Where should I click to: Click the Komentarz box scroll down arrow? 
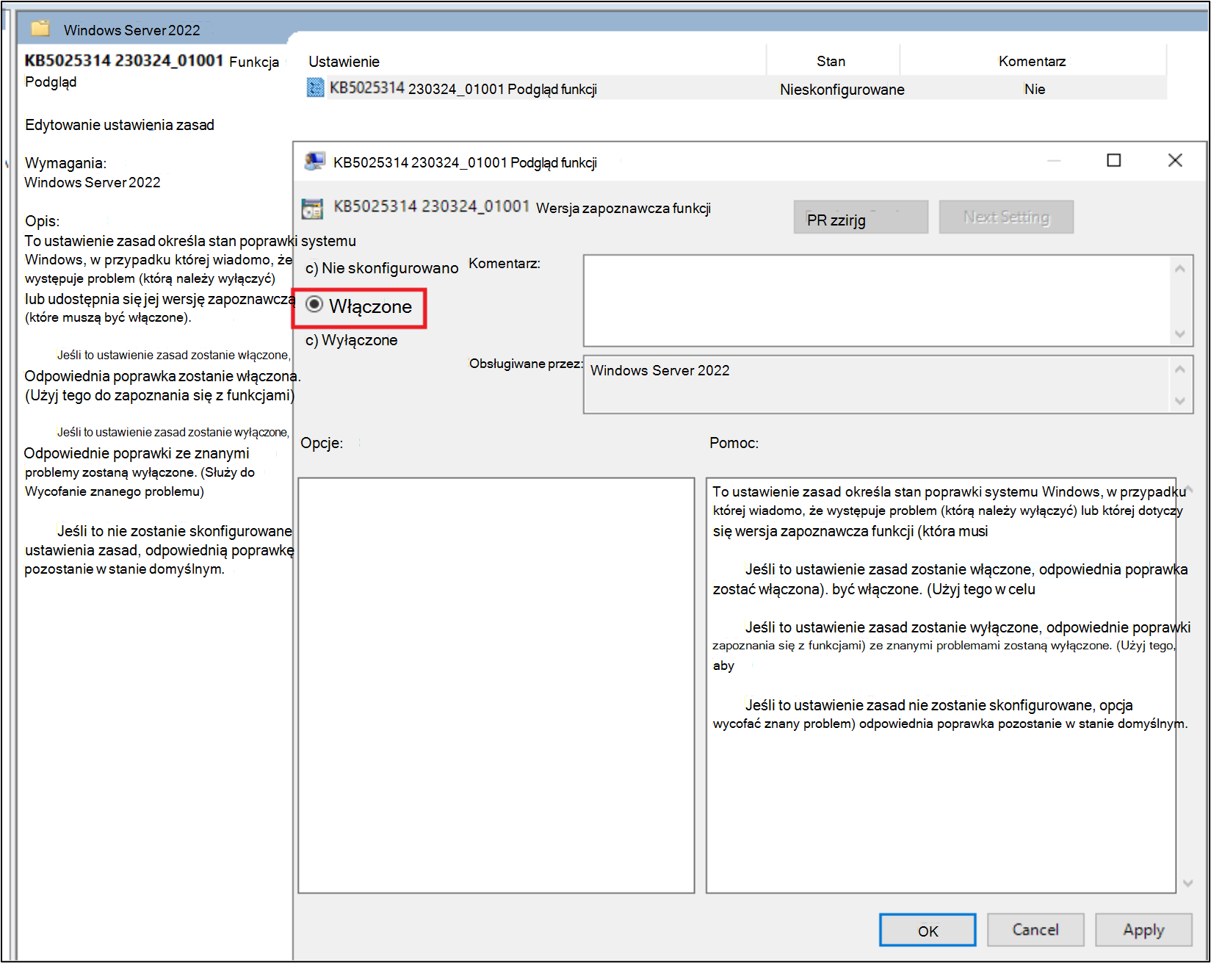point(1180,333)
